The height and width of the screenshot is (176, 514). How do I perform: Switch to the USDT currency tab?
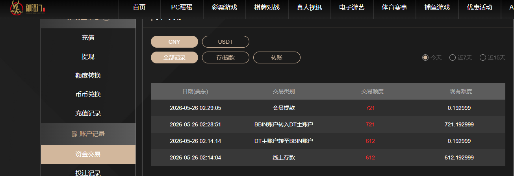(x=225, y=42)
